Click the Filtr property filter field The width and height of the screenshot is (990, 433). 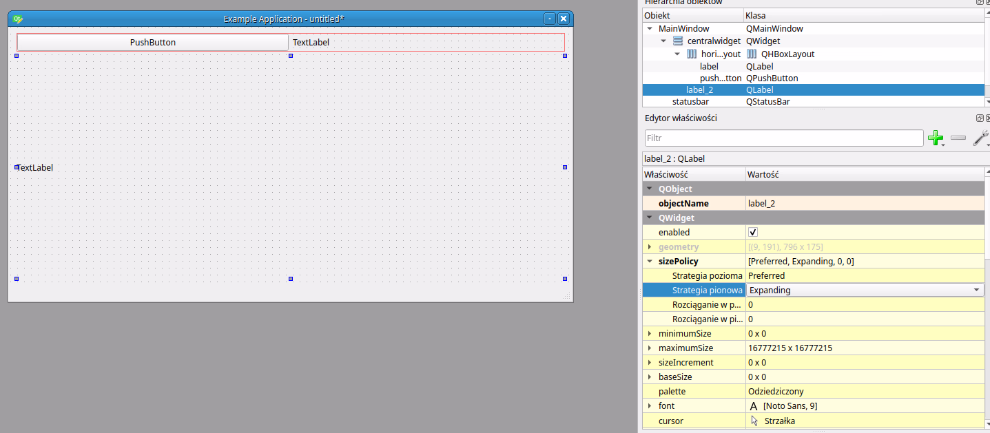[x=783, y=138]
